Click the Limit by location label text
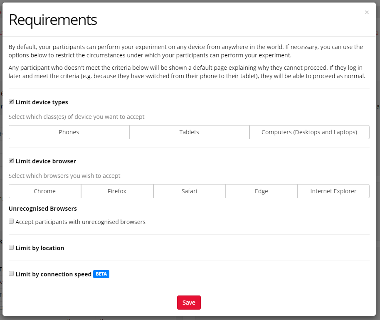Viewport: 380px width, 320px height. click(40, 248)
